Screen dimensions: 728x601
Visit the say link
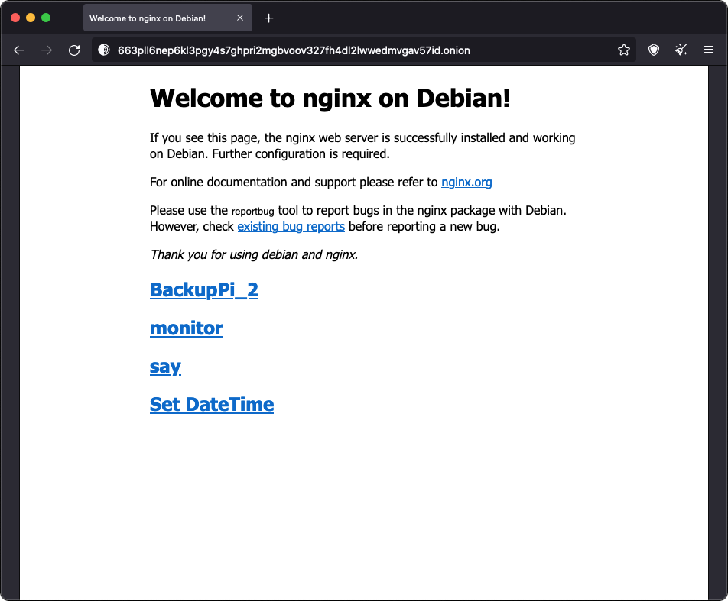pos(165,367)
